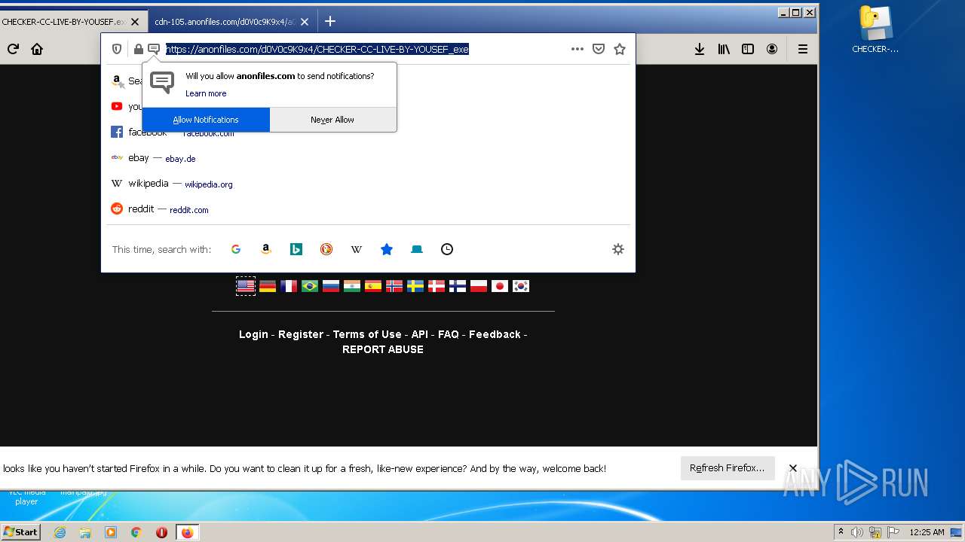965x542 pixels.
Task: Open the Register link
Action: tap(301, 334)
